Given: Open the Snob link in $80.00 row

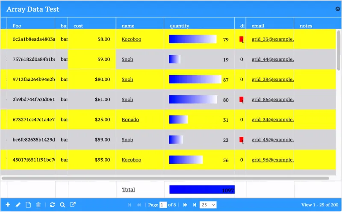Looking at the screenshot, I should [x=127, y=79].
